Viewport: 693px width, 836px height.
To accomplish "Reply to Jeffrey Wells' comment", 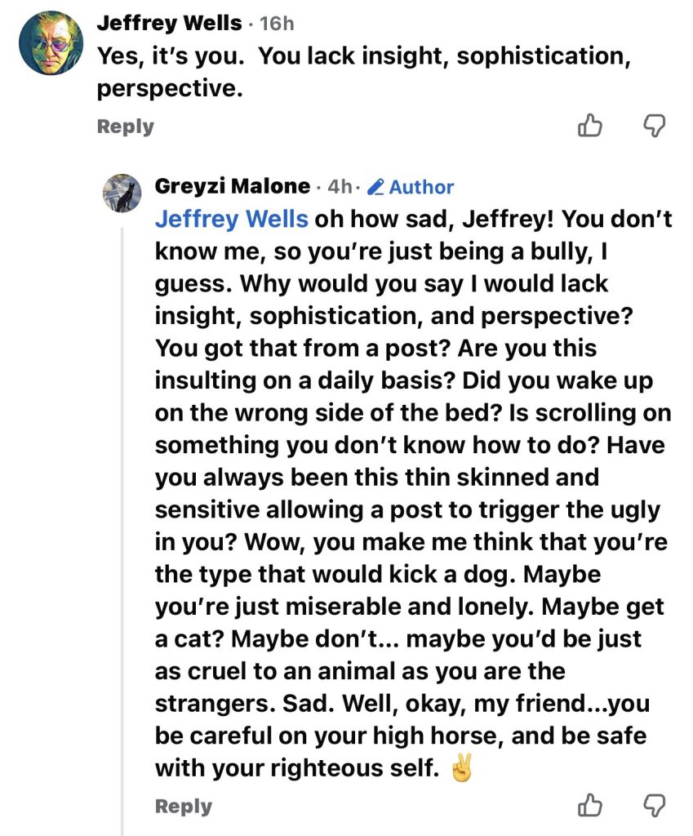I will 125,127.
